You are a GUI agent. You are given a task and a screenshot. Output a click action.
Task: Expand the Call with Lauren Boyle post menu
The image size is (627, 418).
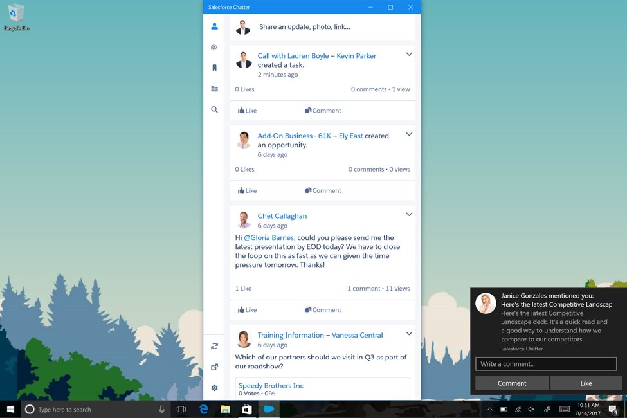409,54
